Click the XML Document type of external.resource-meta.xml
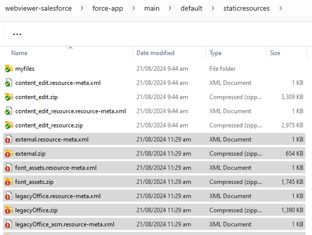This screenshot has width=312, height=235. tap(230, 139)
